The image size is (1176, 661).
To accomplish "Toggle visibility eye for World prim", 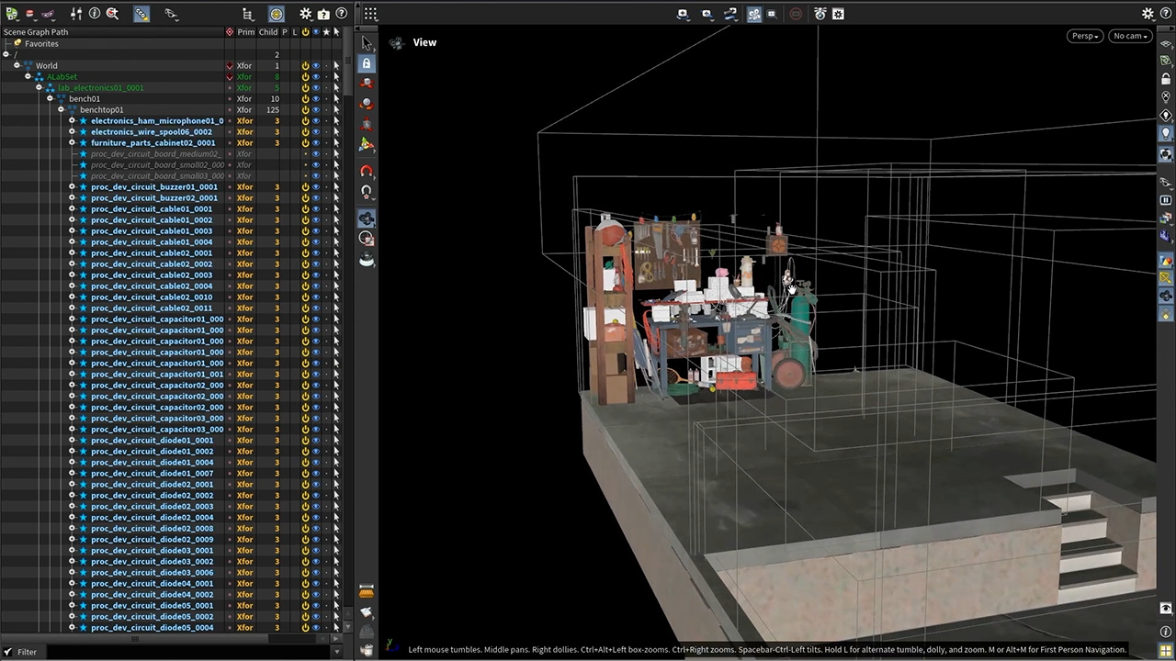I will 316,66.
